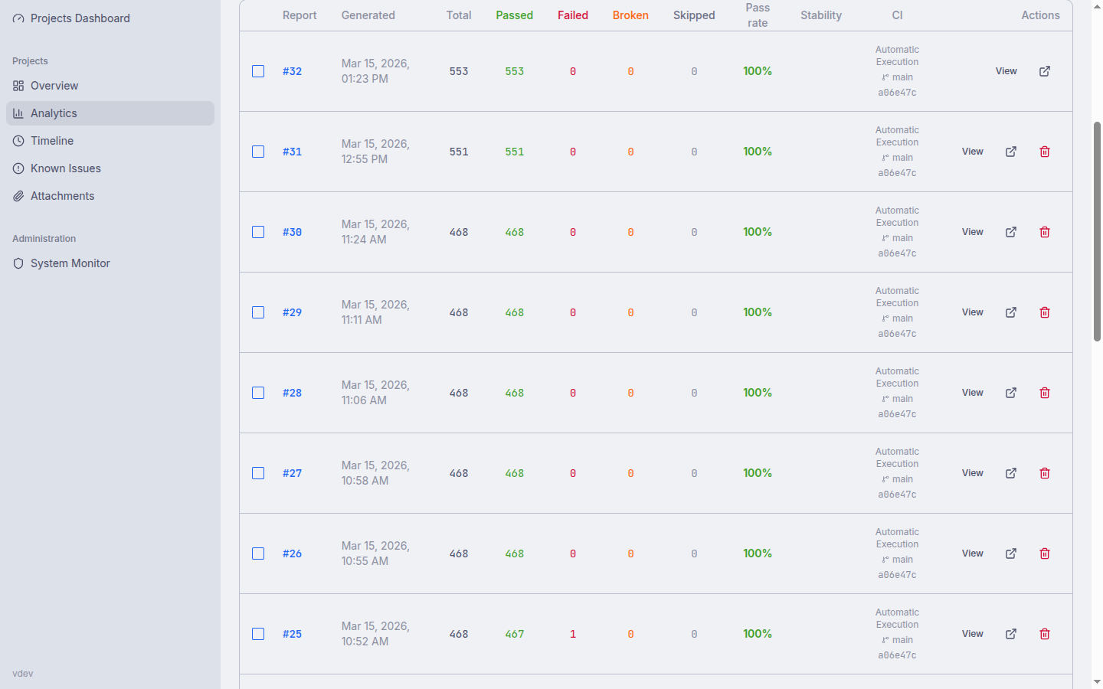Delete report #27 with trash icon
Image resolution: width=1103 pixels, height=689 pixels.
[x=1045, y=473]
